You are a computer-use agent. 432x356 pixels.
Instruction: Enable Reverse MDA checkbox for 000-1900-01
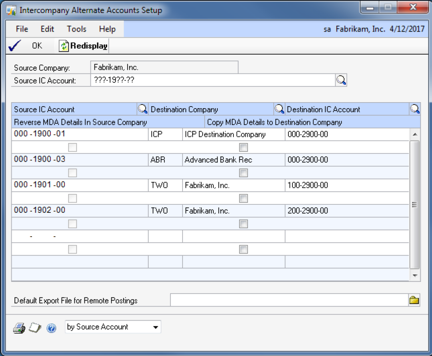point(73,147)
